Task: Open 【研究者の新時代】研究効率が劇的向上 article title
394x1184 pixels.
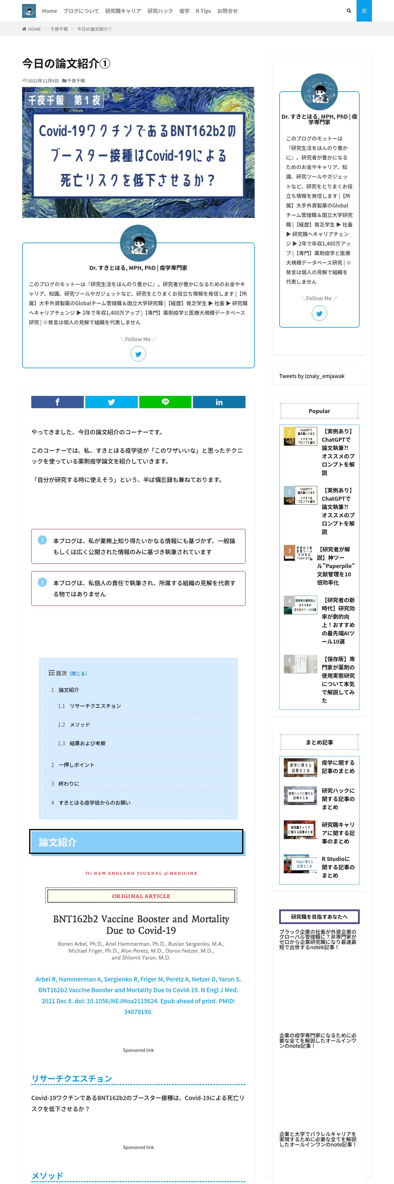Action: click(x=338, y=621)
